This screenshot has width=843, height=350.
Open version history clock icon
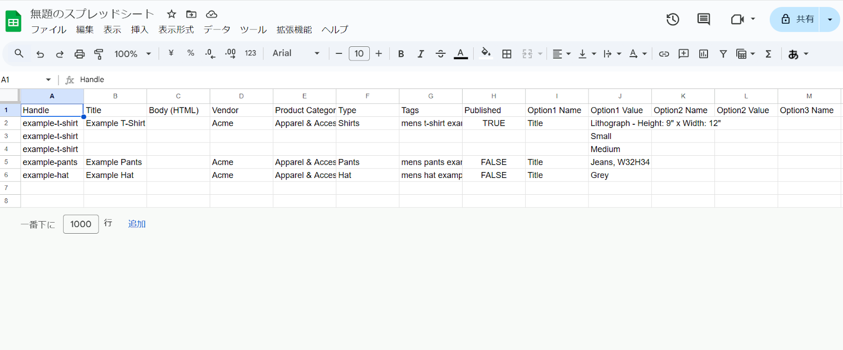[672, 19]
